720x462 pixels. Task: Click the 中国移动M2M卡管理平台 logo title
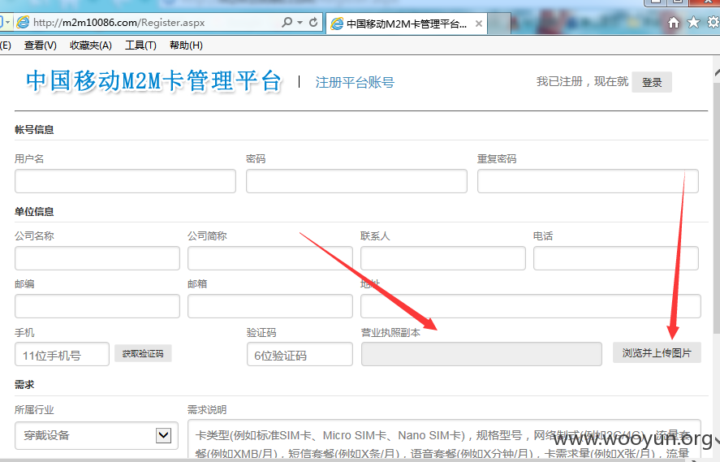(153, 81)
